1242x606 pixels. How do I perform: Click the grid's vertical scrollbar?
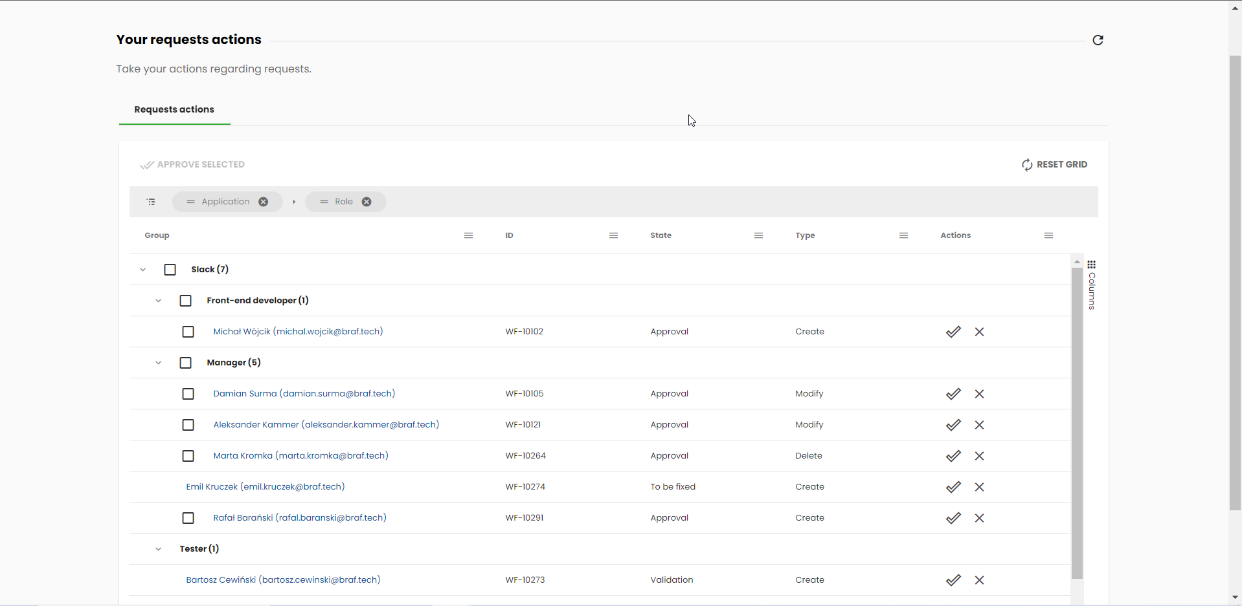[1077, 420]
